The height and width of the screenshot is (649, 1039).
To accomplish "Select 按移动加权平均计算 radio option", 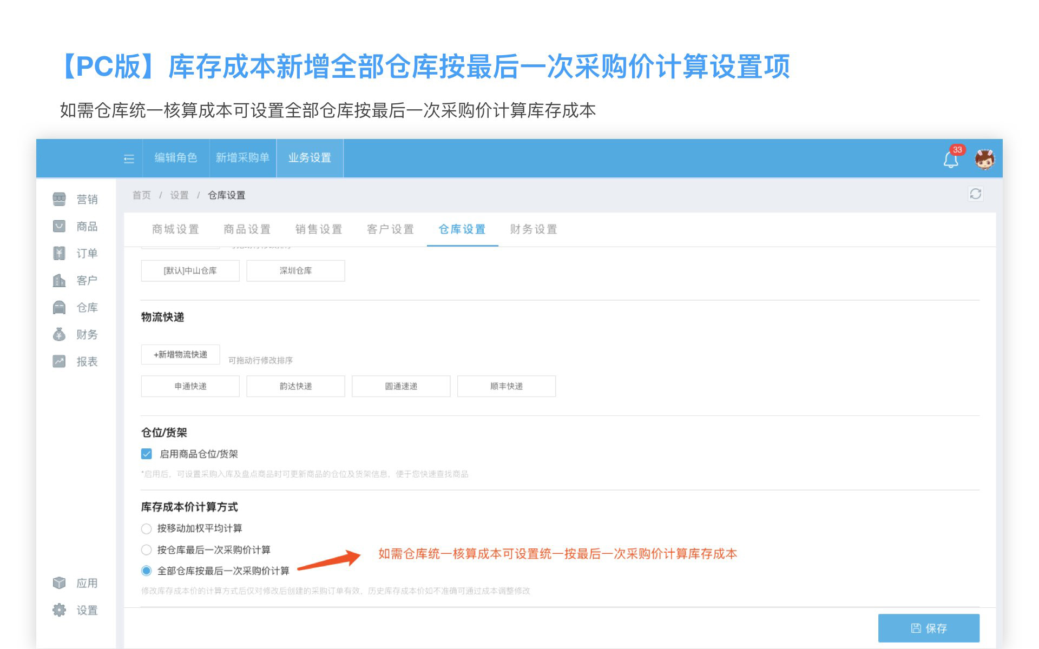I will click(146, 528).
